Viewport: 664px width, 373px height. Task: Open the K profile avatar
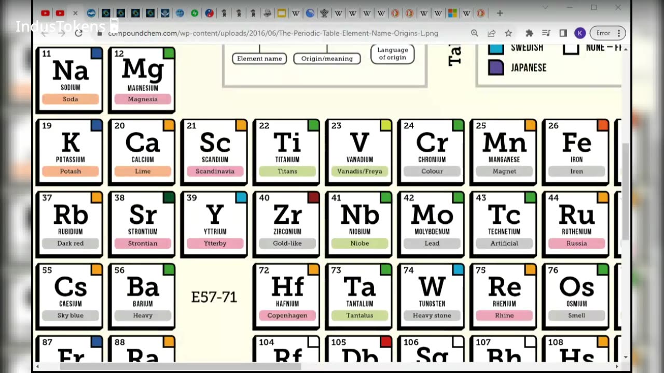point(580,33)
